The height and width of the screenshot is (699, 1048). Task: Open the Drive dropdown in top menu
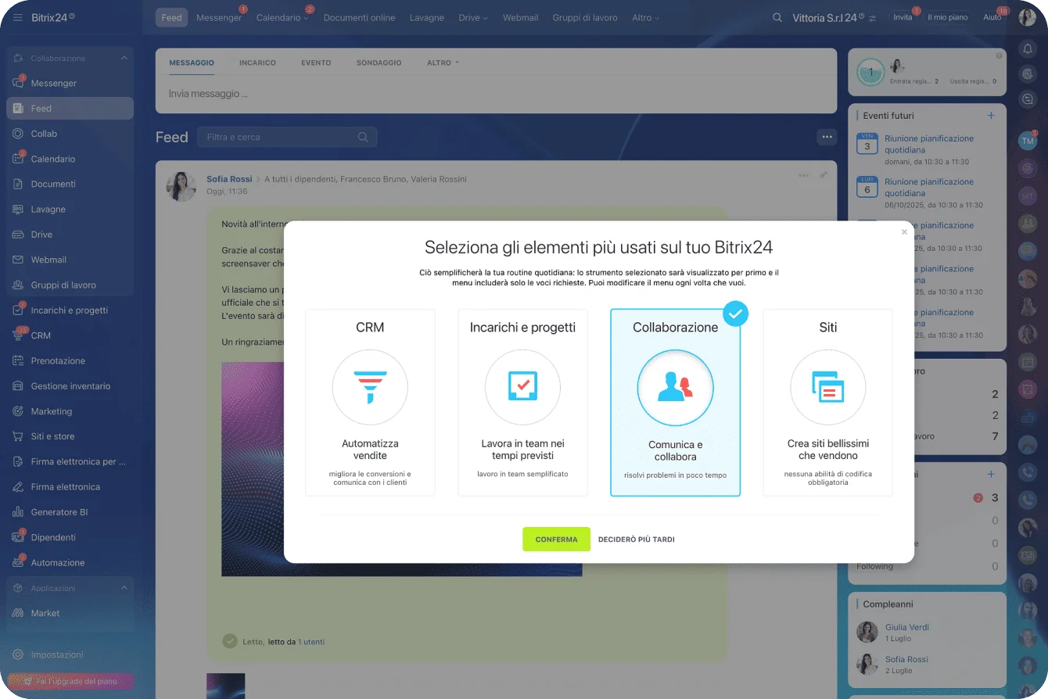pyautogui.click(x=472, y=17)
